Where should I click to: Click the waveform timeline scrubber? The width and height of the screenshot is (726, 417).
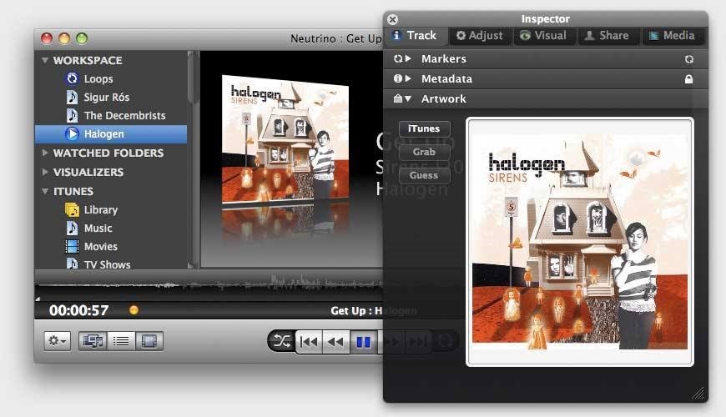pos(209,285)
